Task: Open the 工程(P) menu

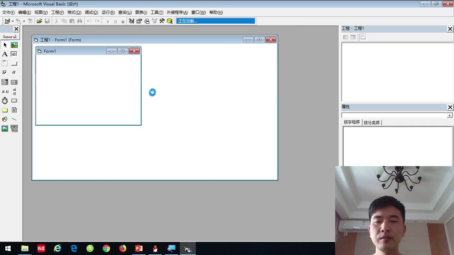Action: tap(58, 12)
